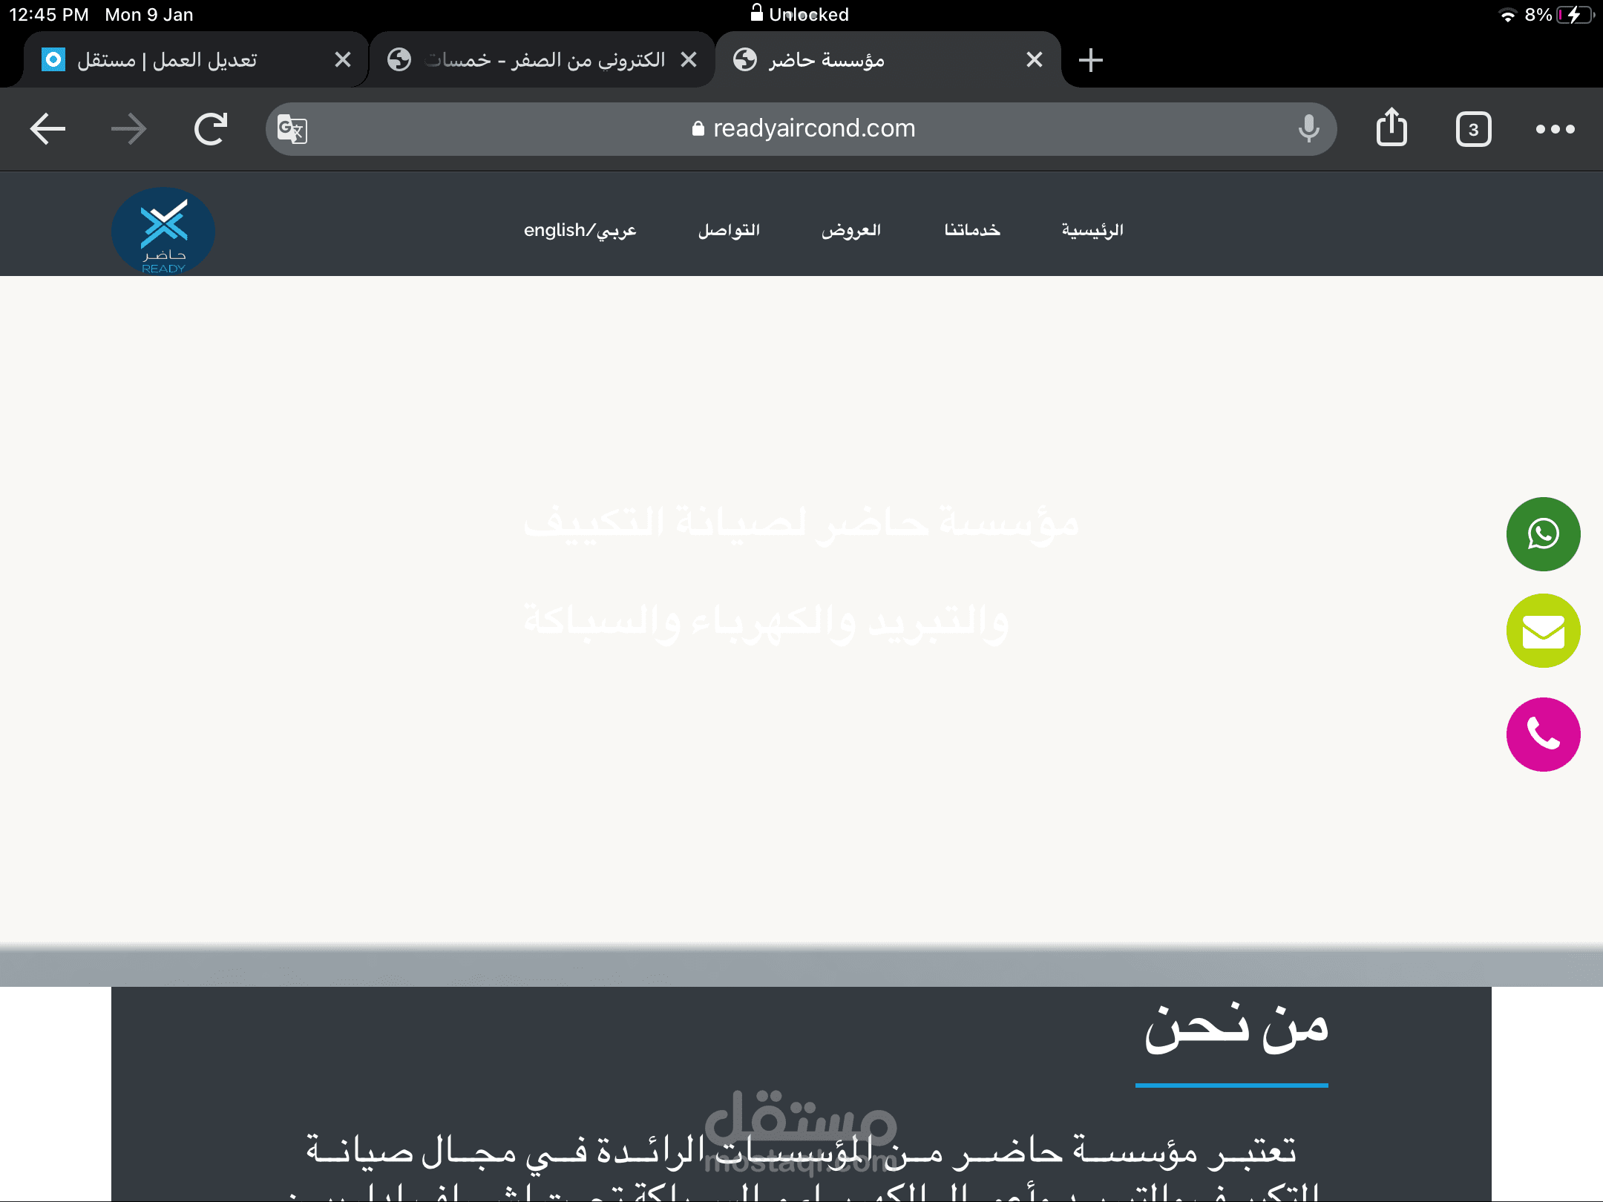Open العروض in the site menu
The width and height of the screenshot is (1603, 1202).
(x=850, y=230)
